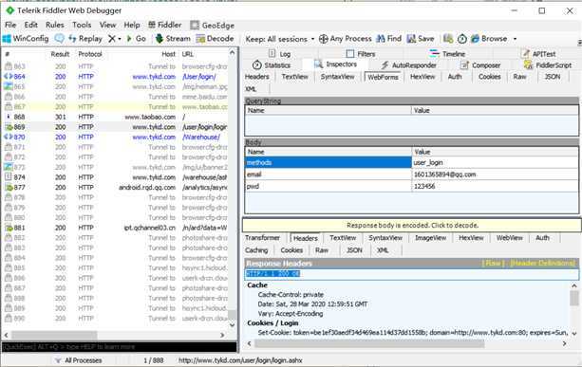
Task: Click the screenshot camera icon in toolbar
Action: [x=448, y=39]
